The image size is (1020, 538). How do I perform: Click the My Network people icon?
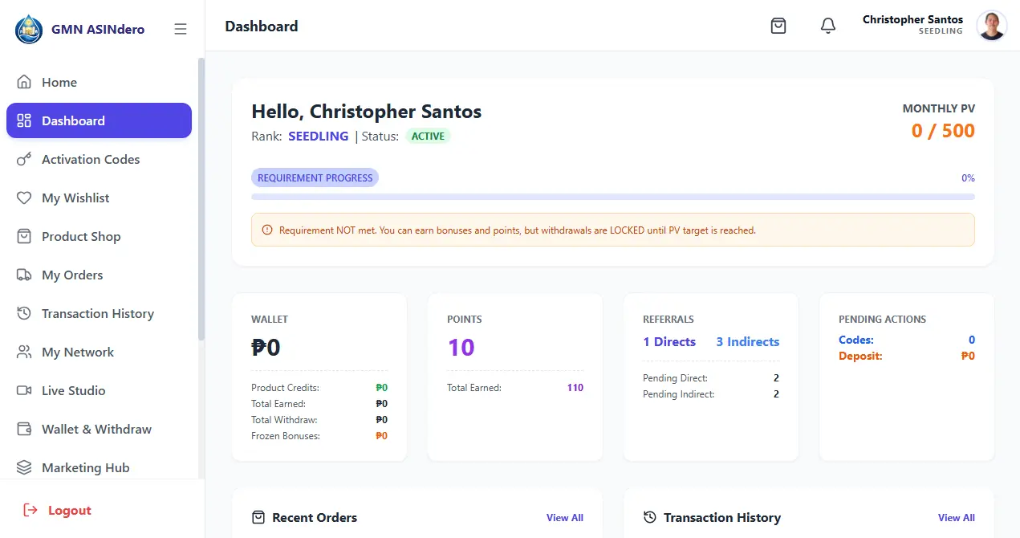(24, 352)
